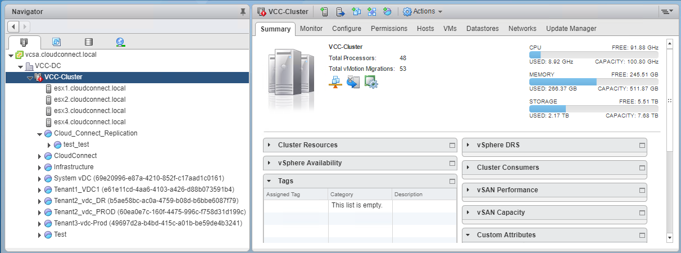Image resolution: width=681 pixels, height=253 pixels.
Task: Collapse the VCC-Cluster tree node
Action: tap(30, 78)
